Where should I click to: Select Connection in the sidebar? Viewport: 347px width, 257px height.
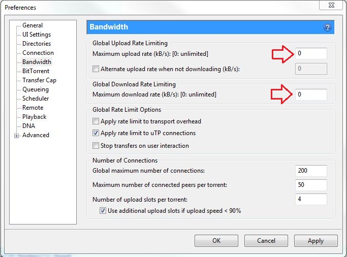coord(38,53)
